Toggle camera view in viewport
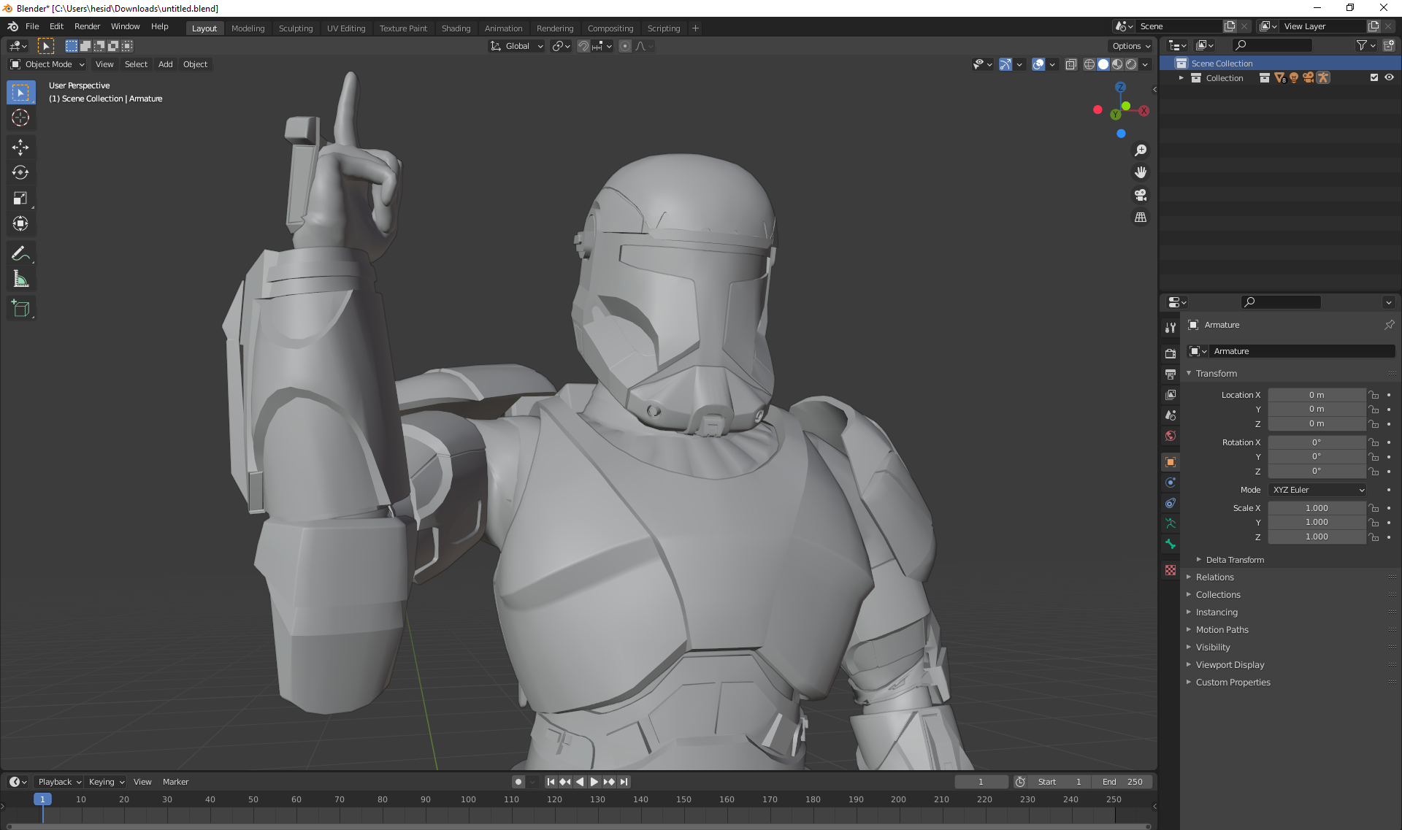The height and width of the screenshot is (830, 1402). [1140, 195]
